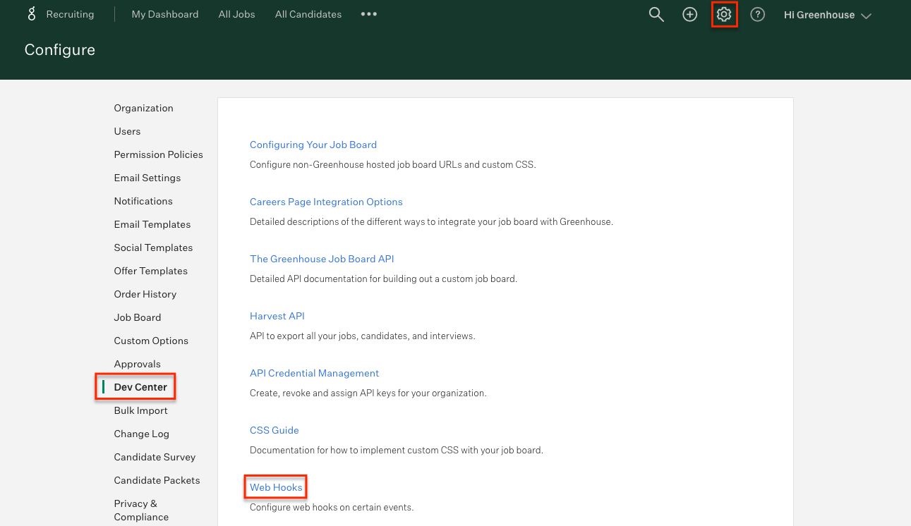
Task: Open the Web Hooks link
Action: [x=276, y=487]
